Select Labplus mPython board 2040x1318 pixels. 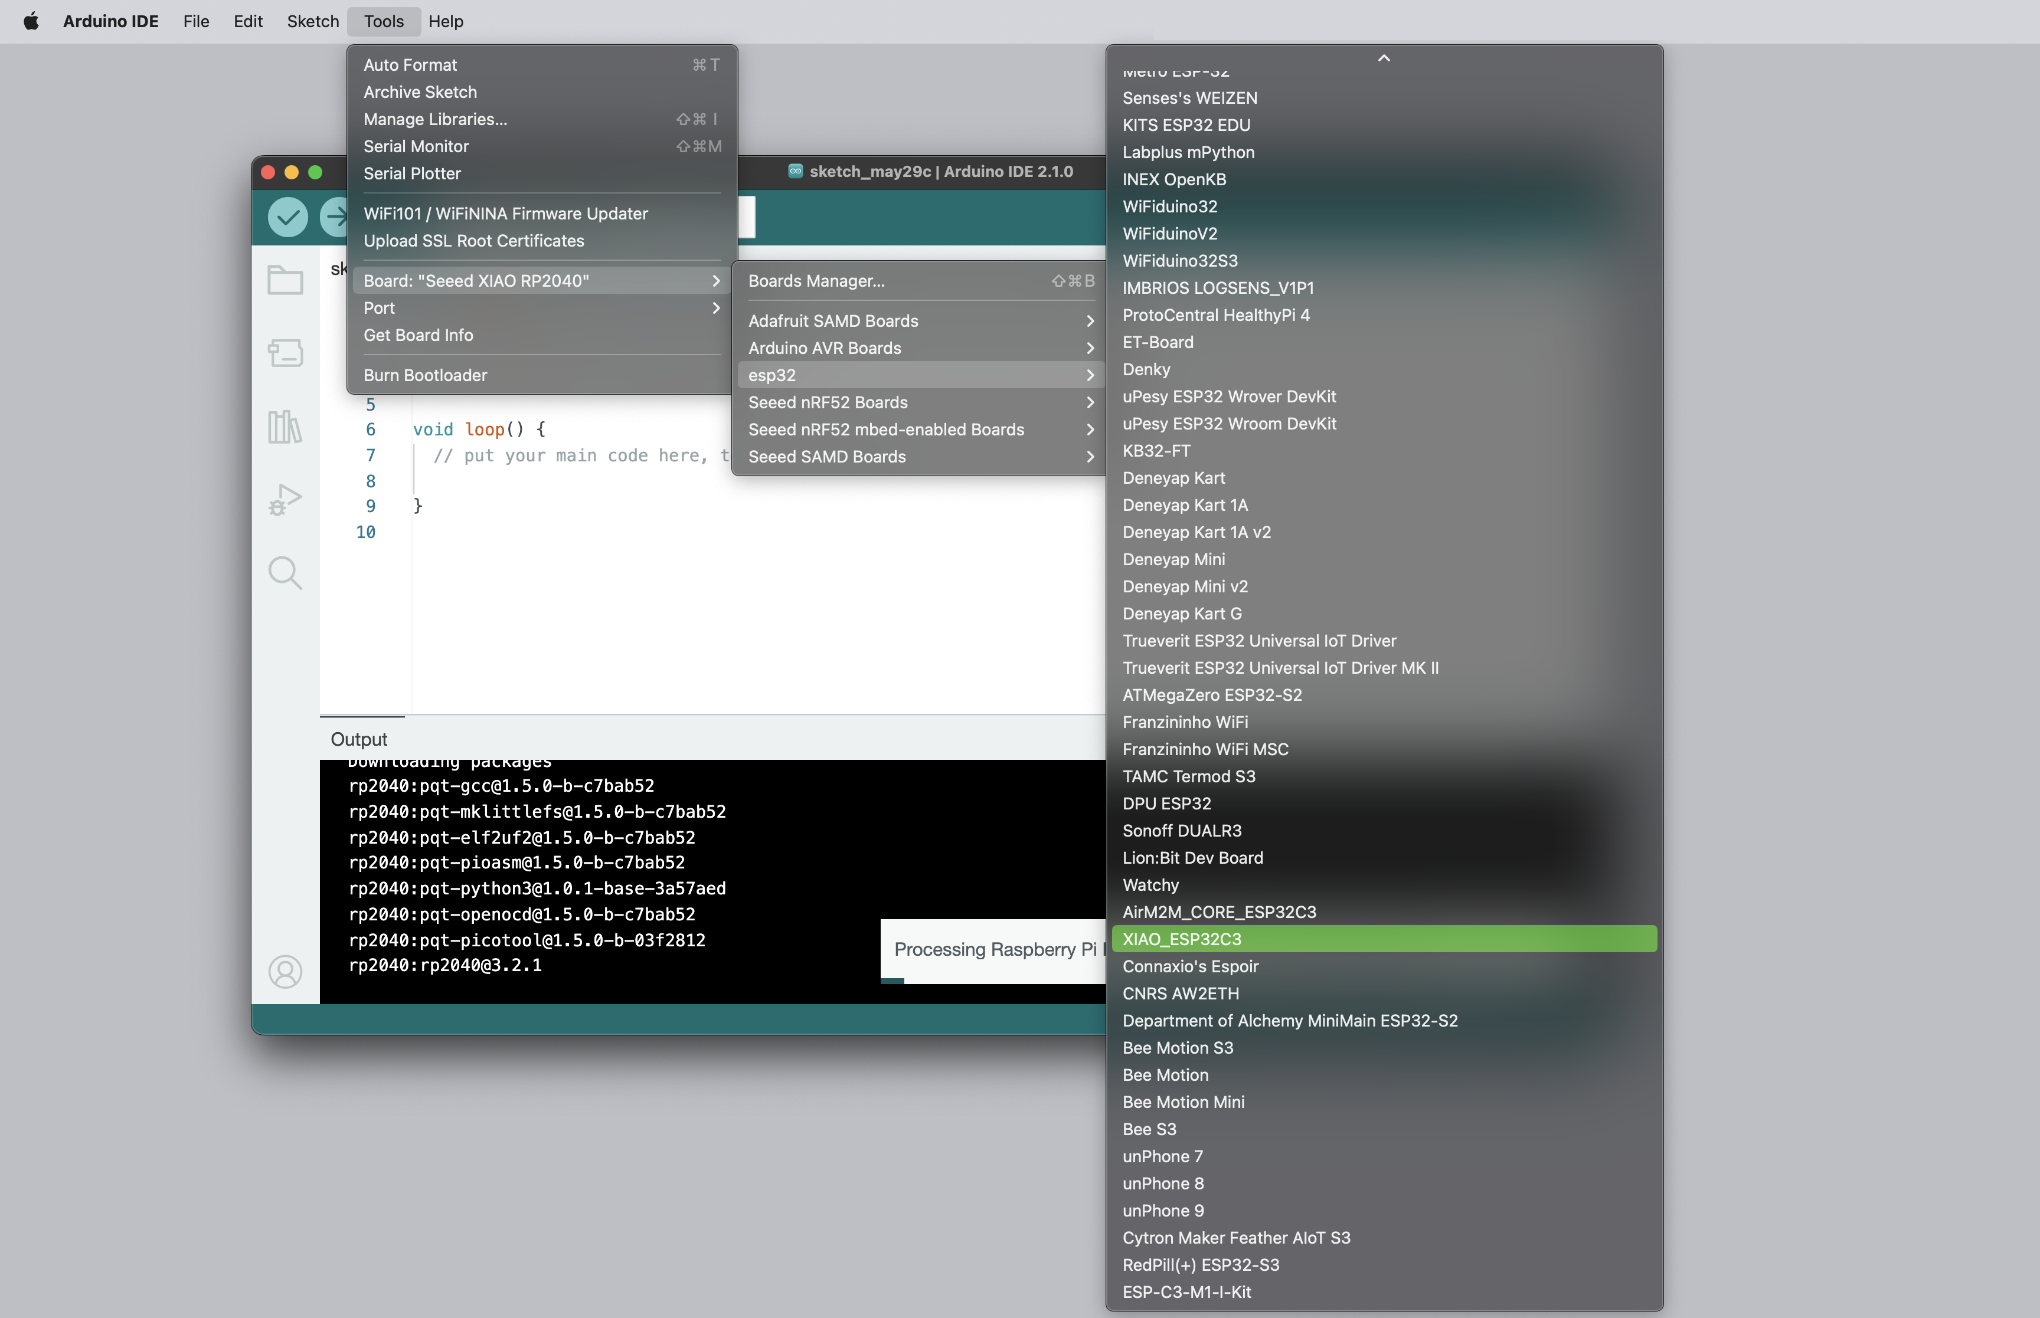click(1384, 152)
